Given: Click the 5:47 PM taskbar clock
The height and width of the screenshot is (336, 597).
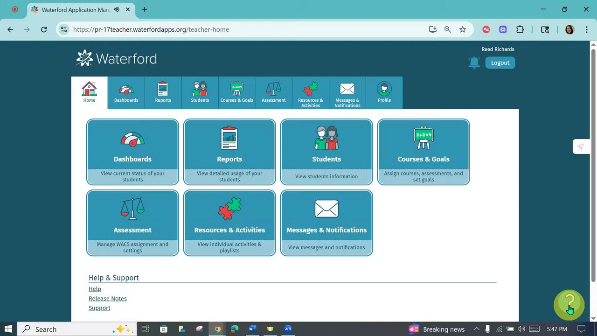Looking at the screenshot, I should [557, 329].
